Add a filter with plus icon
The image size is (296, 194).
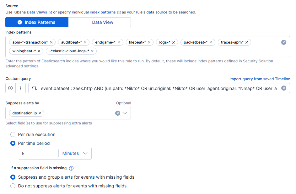click(10, 88)
